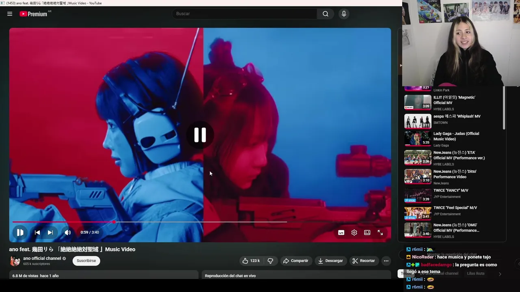This screenshot has width=520, height=292.
Task: Select the Lilas Ikuta filter chip
Action: [x=476, y=274]
